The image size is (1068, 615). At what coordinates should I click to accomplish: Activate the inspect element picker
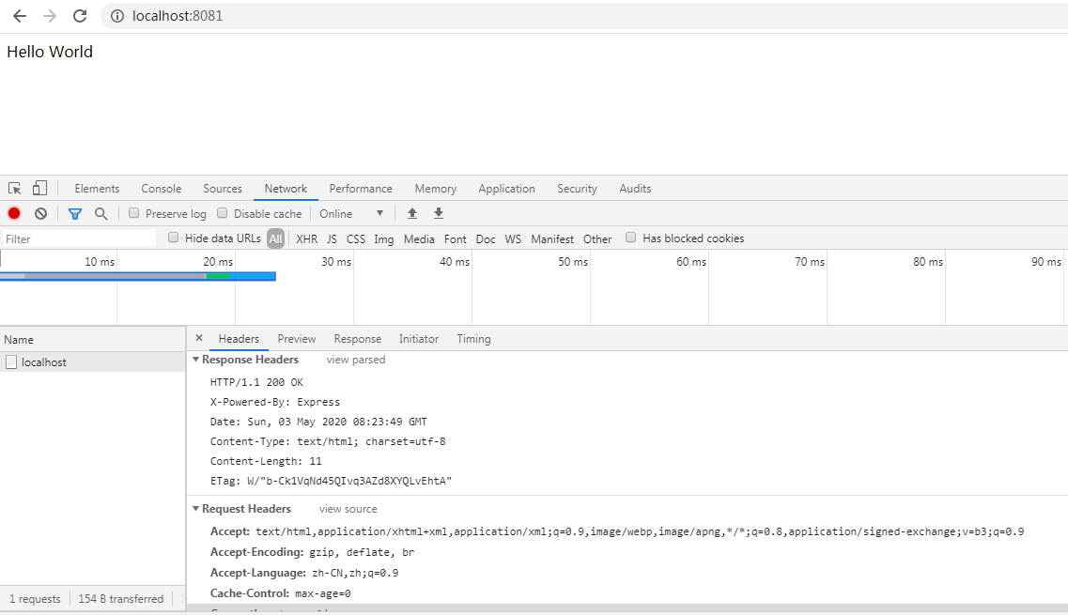[14, 188]
